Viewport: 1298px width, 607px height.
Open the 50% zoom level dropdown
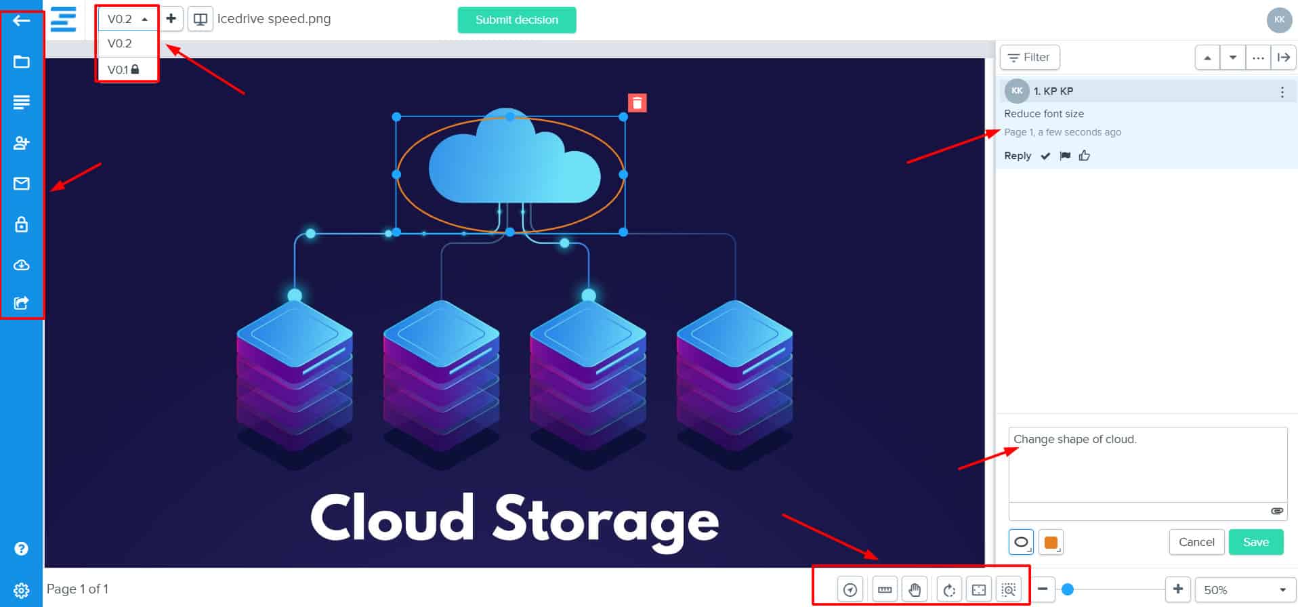1244,589
